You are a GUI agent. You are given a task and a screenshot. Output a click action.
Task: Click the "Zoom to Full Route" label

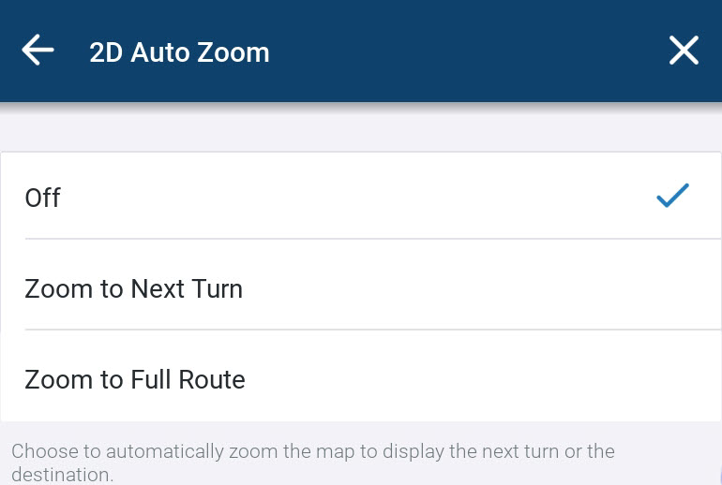[x=135, y=379]
